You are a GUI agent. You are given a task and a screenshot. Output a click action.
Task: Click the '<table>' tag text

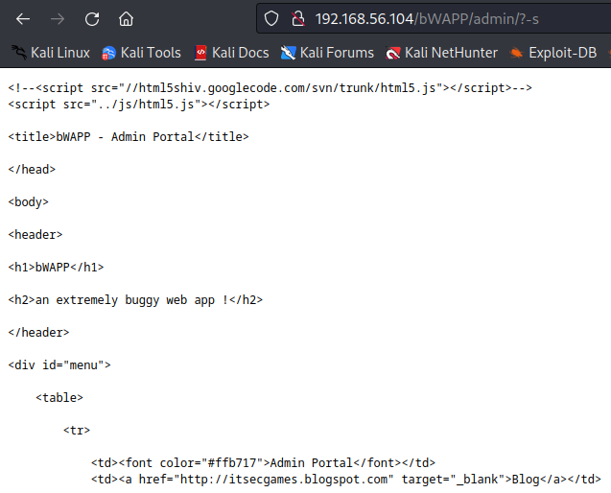coord(59,398)
